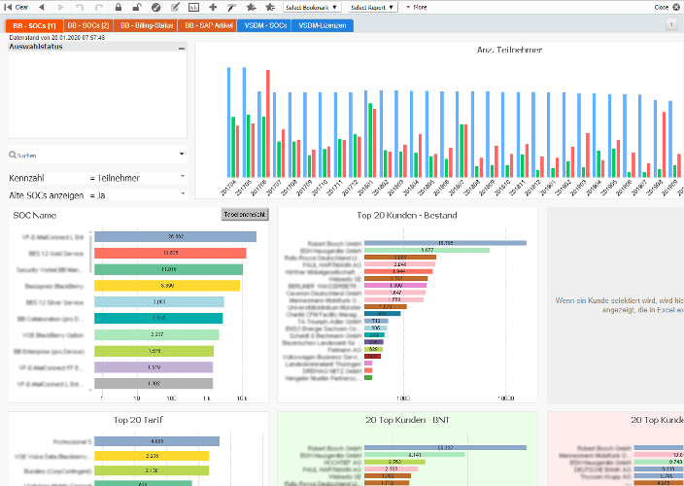Unlock selections with the open padlock

tap(136, 7)
